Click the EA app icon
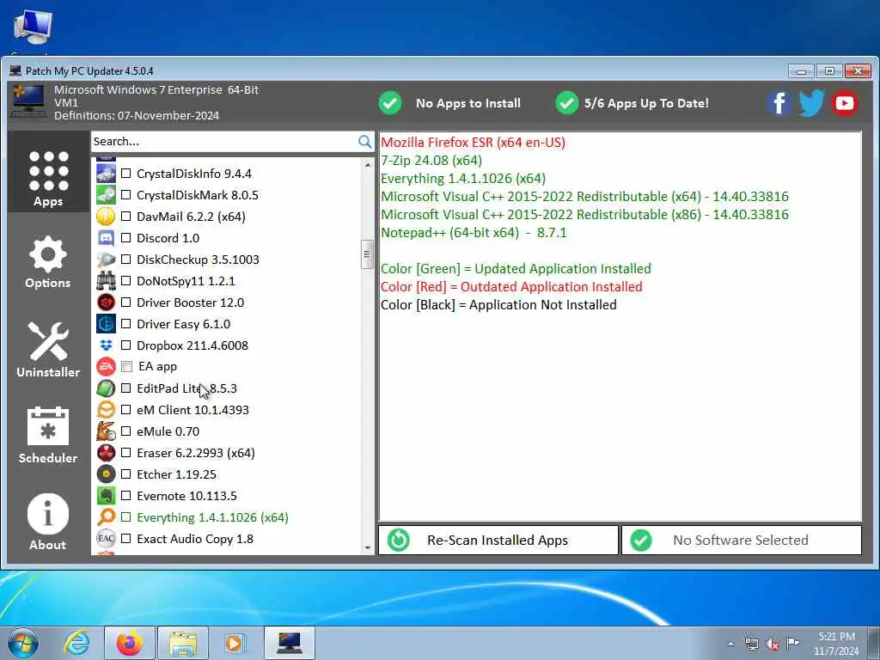Screen dimensions: 880x660 click(106, 366)
